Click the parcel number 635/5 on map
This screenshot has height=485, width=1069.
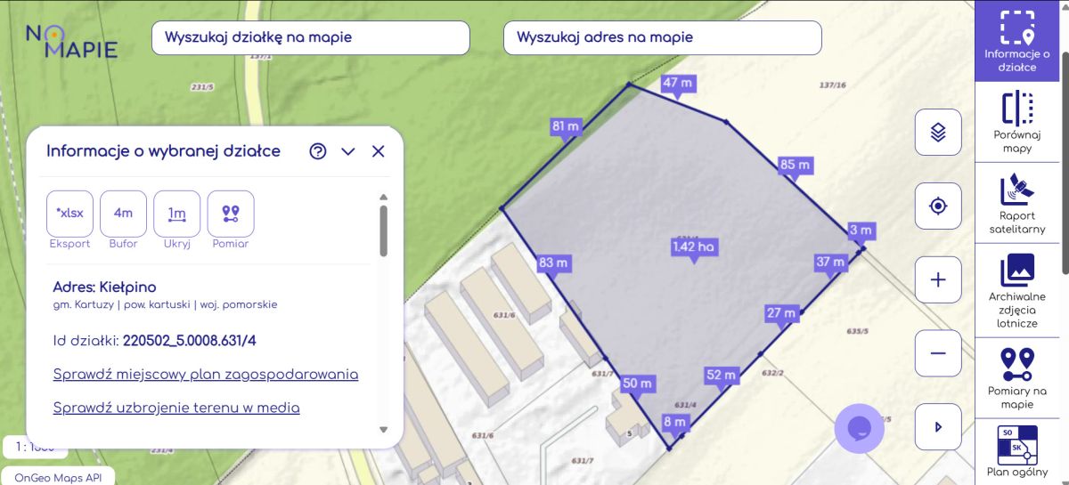(x=858, y=330)
